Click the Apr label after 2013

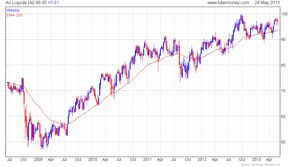[x=269, y=159]
